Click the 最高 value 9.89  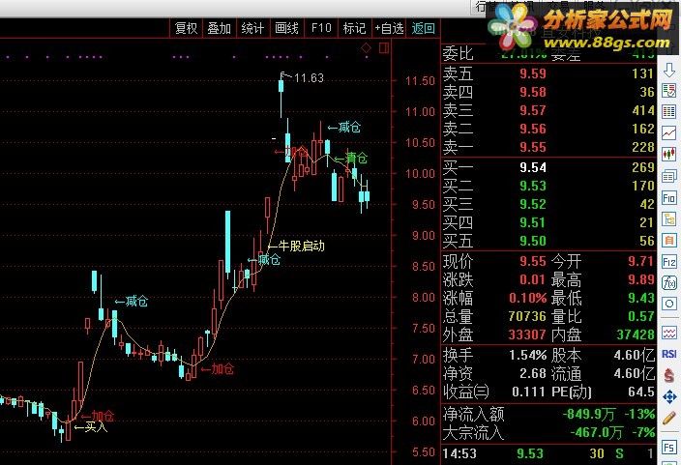coord(640,279)
